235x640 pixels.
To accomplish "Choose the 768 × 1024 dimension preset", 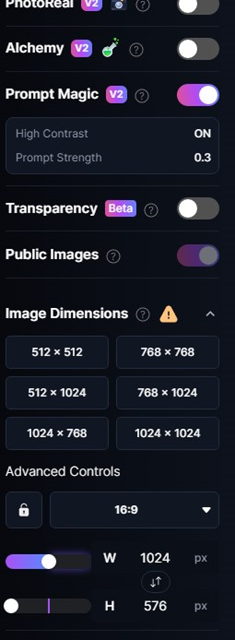I will pyautogui.click(x=168, y=393).
